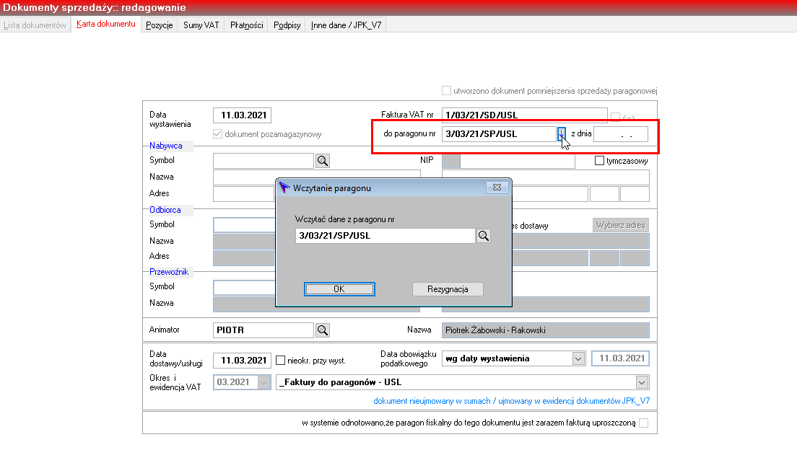Expand the 03.2021 period dropdown
This screenshot has height=463, width=797.
tap(264, 382)
